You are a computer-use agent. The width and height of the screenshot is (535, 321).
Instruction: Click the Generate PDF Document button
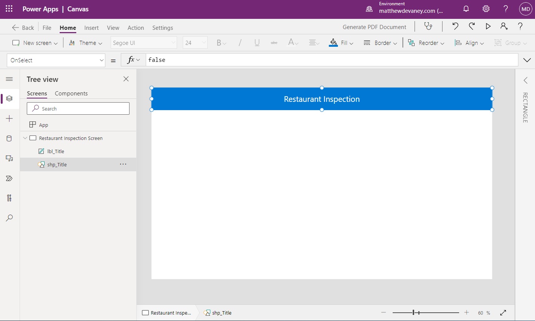pos(374,27)
